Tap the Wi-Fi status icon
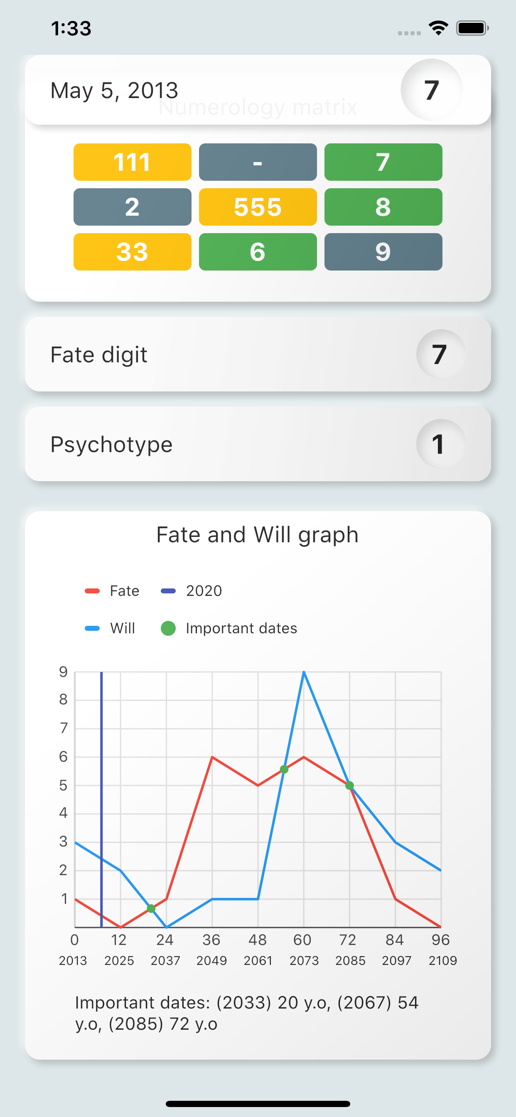The height and width of the screenshot is (1117, 516). pyautogui.click(x=438, y=28)
